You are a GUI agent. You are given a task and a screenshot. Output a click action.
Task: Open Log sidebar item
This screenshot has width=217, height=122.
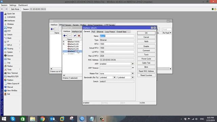[x=8, y=62]
